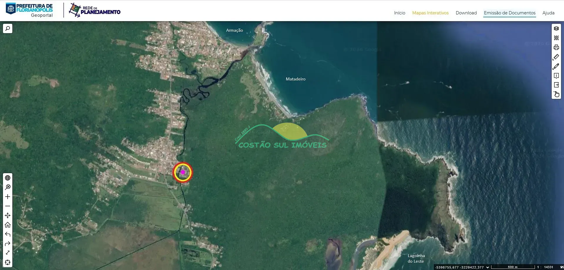Open the Ajuda menu
Screen dimensions: 564x270
548,13
